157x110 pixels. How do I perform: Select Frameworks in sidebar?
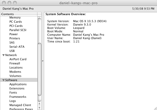click(18, 97)
